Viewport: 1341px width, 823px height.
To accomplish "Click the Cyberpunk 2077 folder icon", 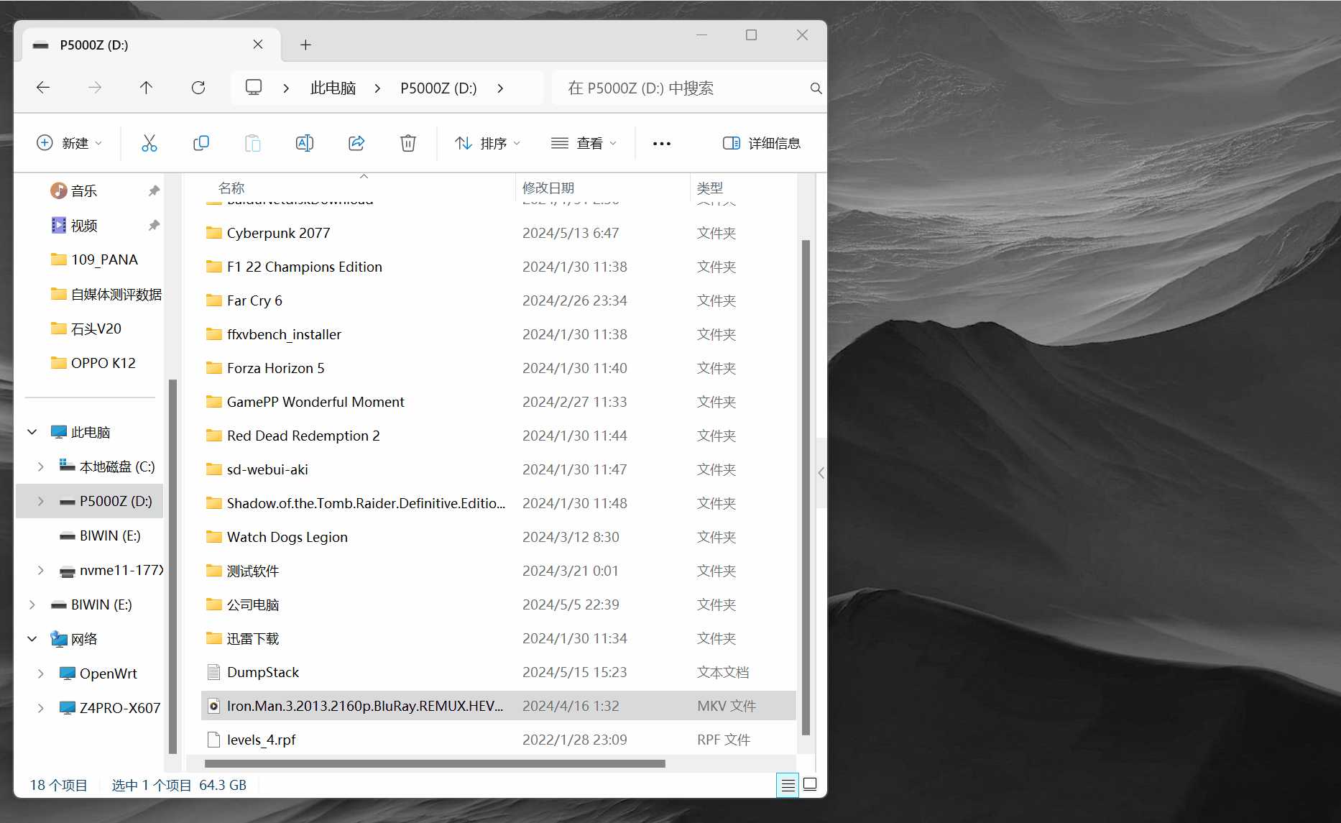I will tap(213, 233).
